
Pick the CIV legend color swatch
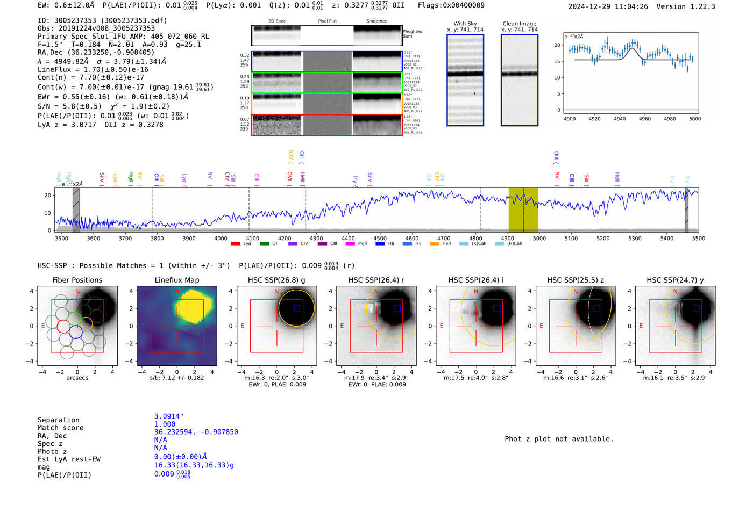click(293, 244)
